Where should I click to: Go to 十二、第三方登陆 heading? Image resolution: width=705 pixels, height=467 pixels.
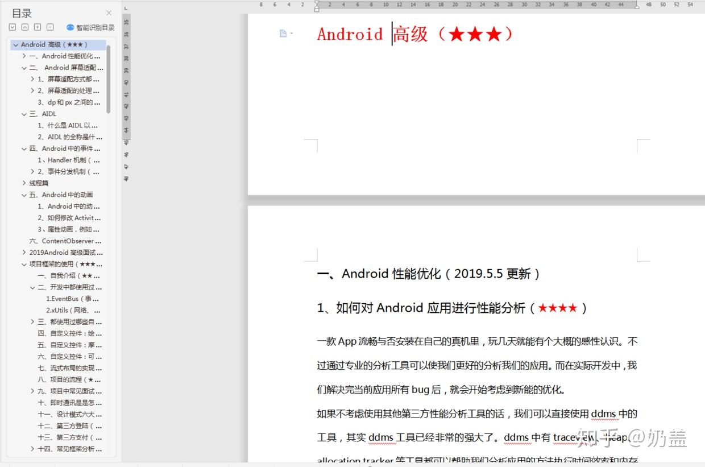pyautogui.click(x=70, y=425)
